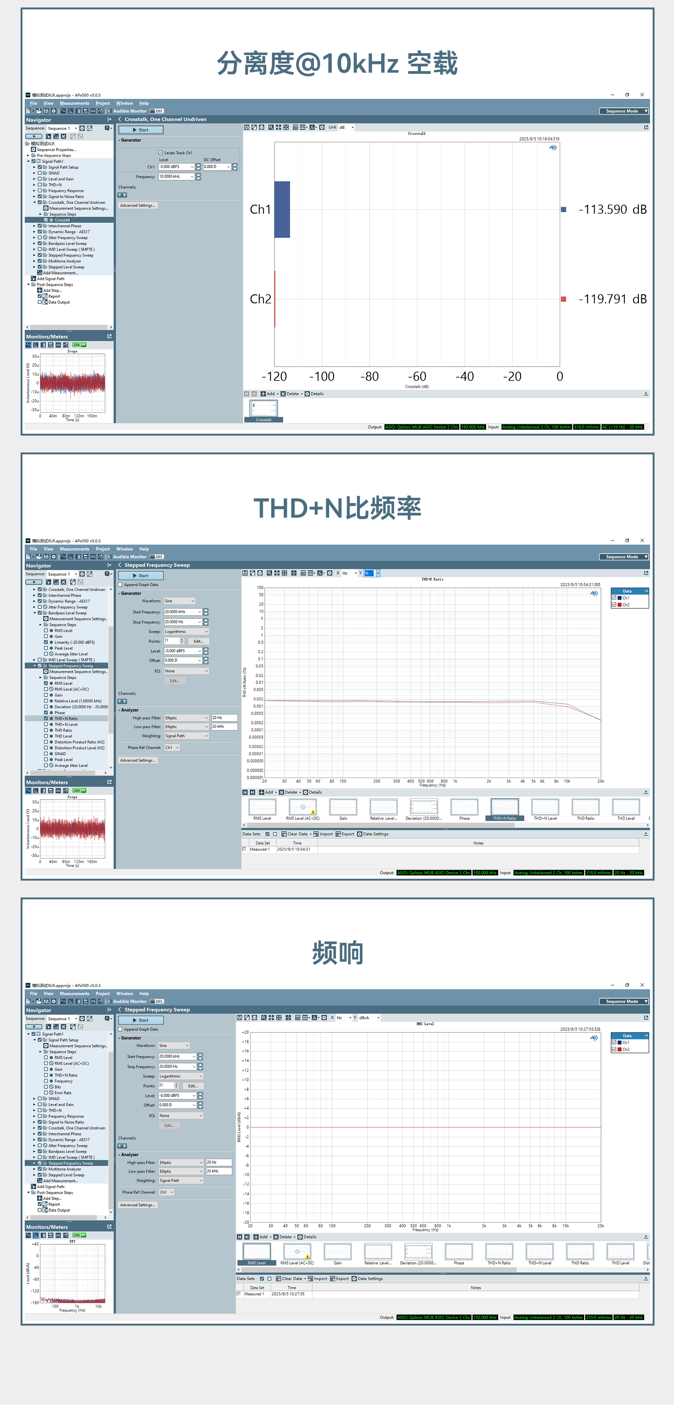Select the Crosstalk result thumbnail tab
674x1405 pixels.
pos(263,411)
